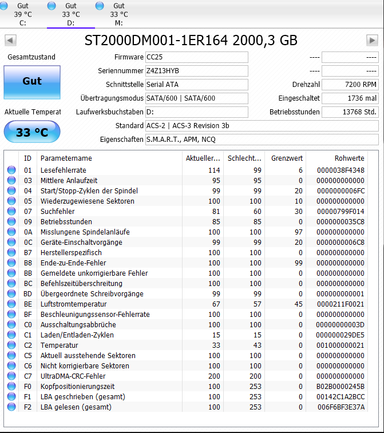Viewport: 384px width, 433px height.
Task: Click status icon of UltraDMA-CRC-Fehler row
Action: point(11,376)
